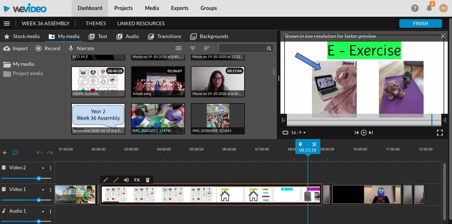Click the preview trim-end bracket
The image size is (452, 224).
pos(445,120)
